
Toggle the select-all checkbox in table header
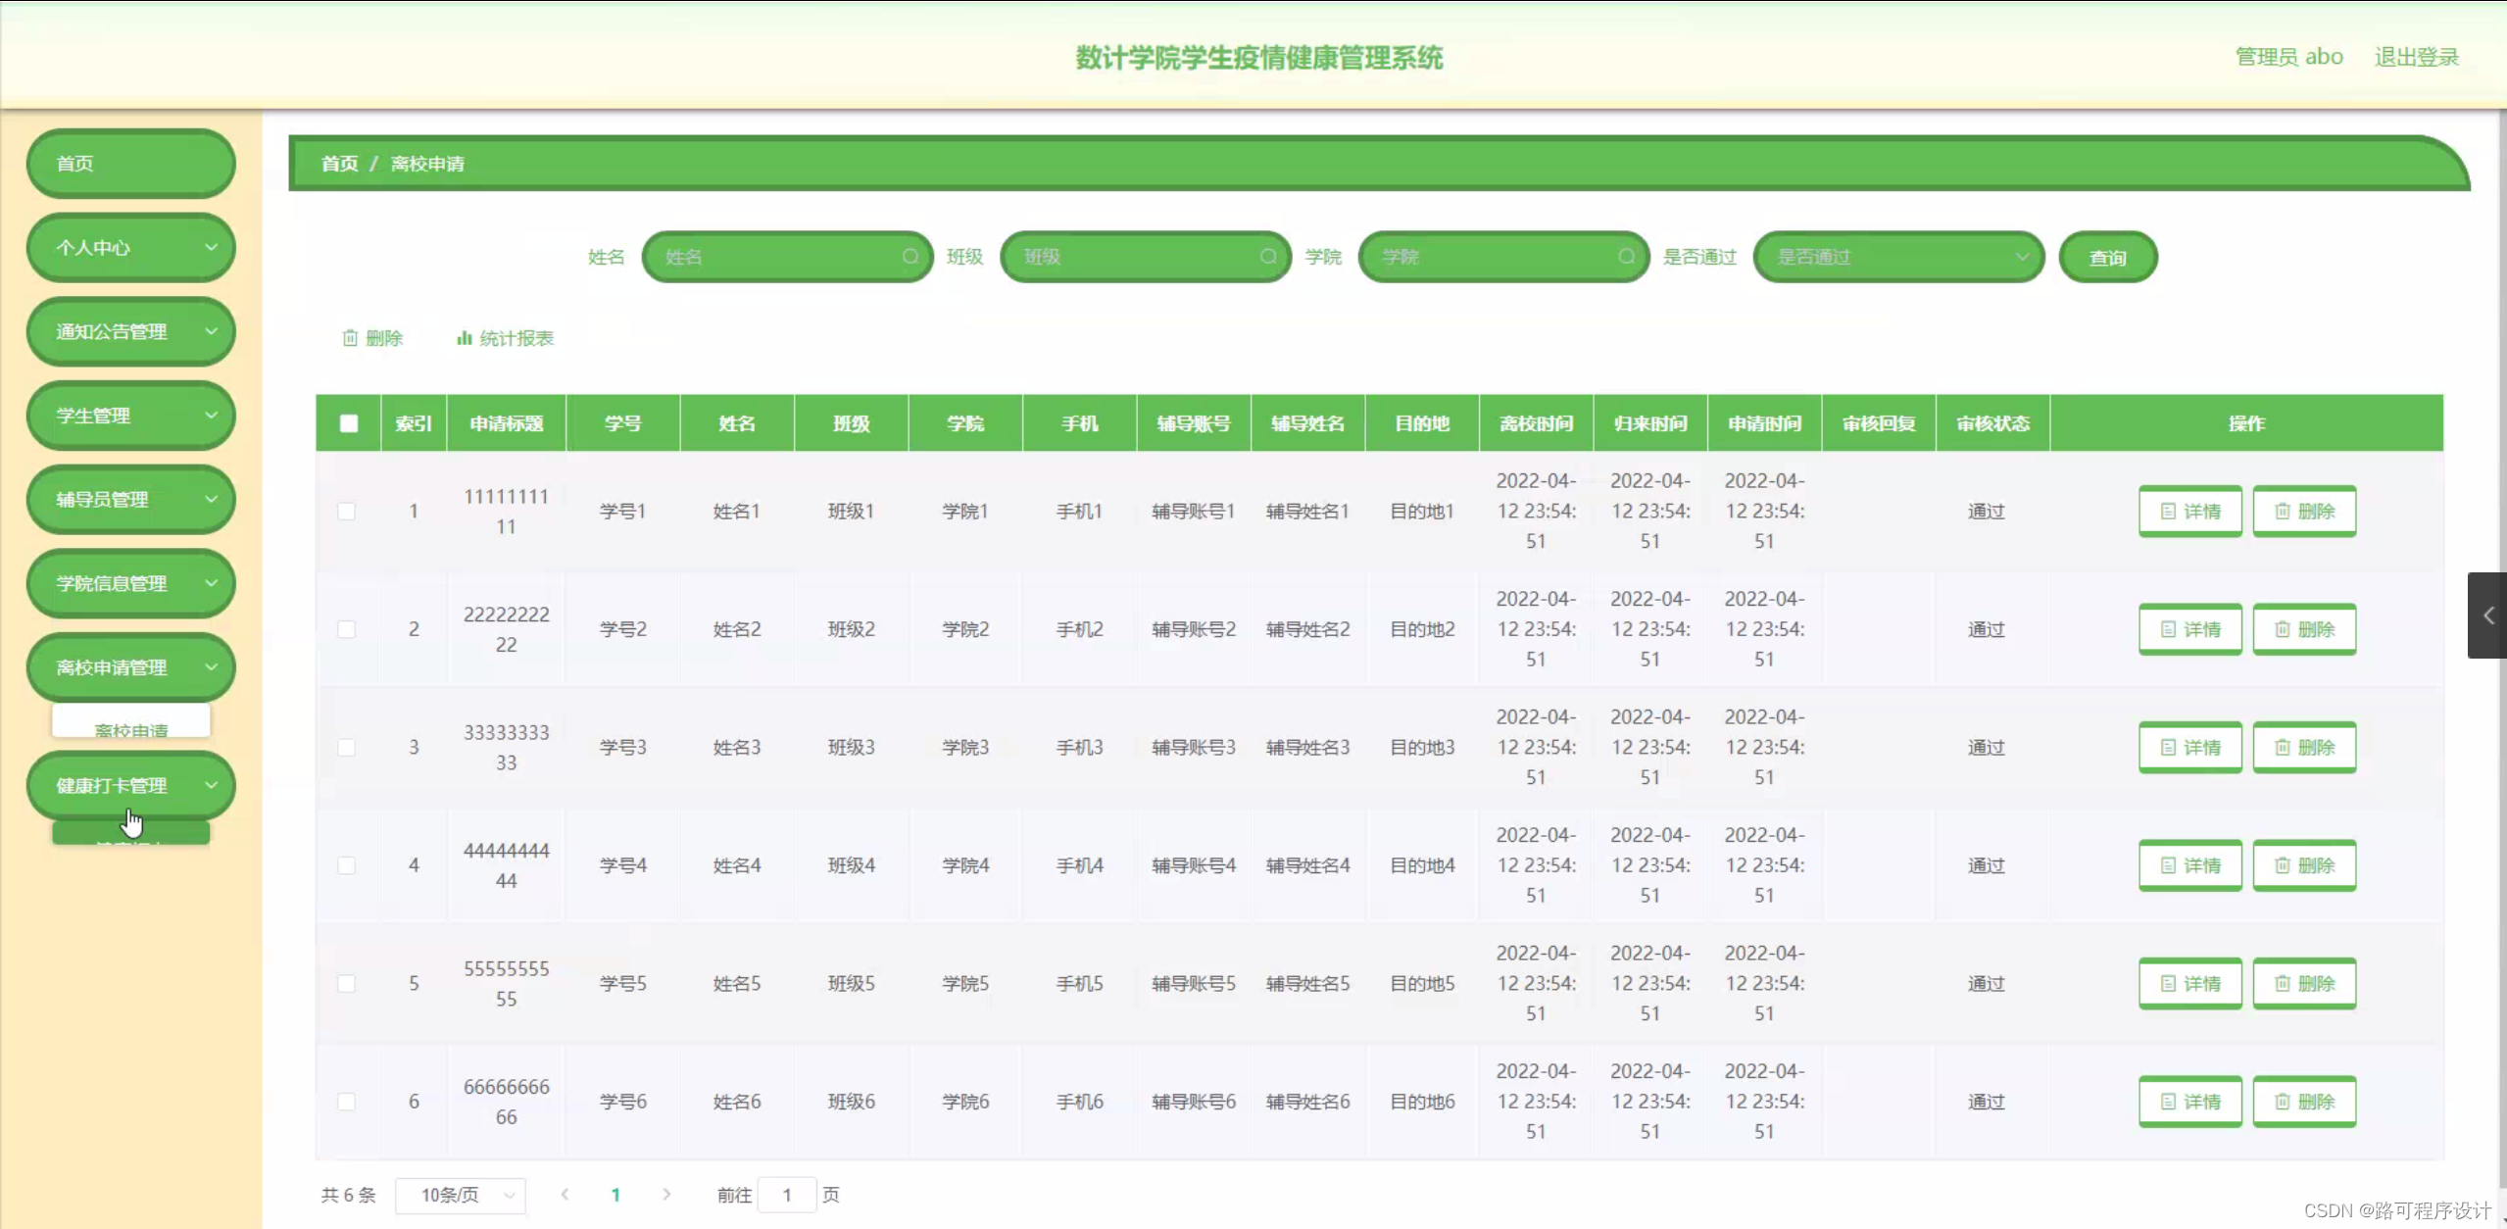(x=349, y=423)
